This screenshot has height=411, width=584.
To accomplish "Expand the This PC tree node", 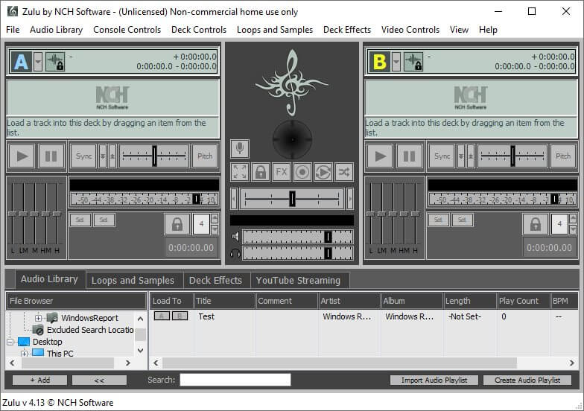I will point(24,354).
